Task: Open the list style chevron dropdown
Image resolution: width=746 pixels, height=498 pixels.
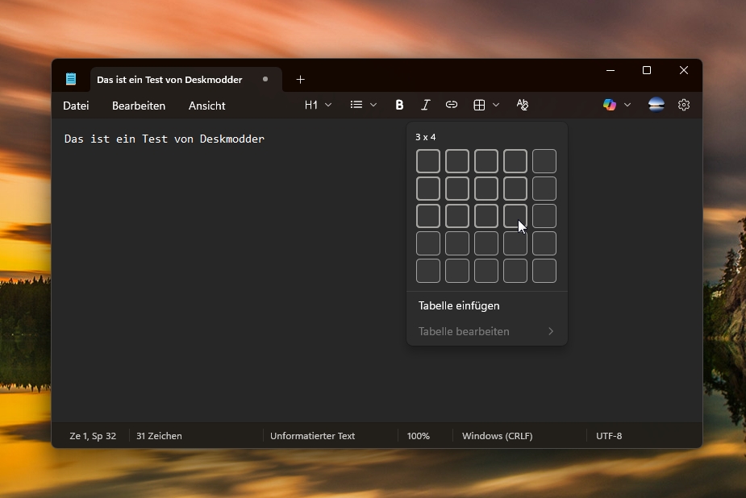Action: coord(373,105)
